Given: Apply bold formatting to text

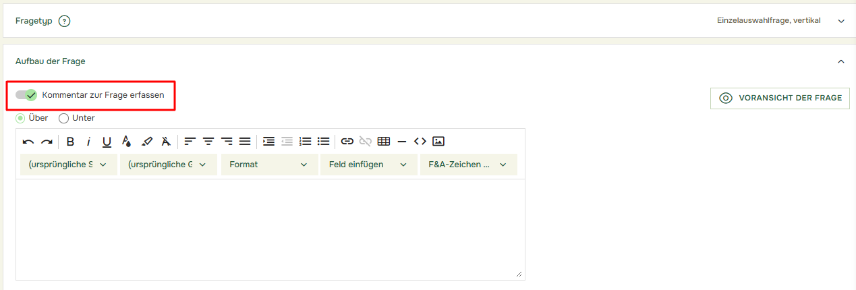Looking at the screenshot, I should 70,142.
